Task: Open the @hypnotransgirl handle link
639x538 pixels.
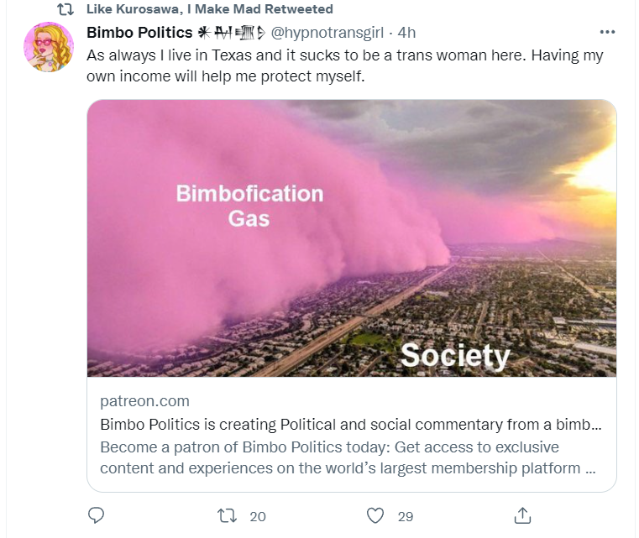Action: coord(327,32)
